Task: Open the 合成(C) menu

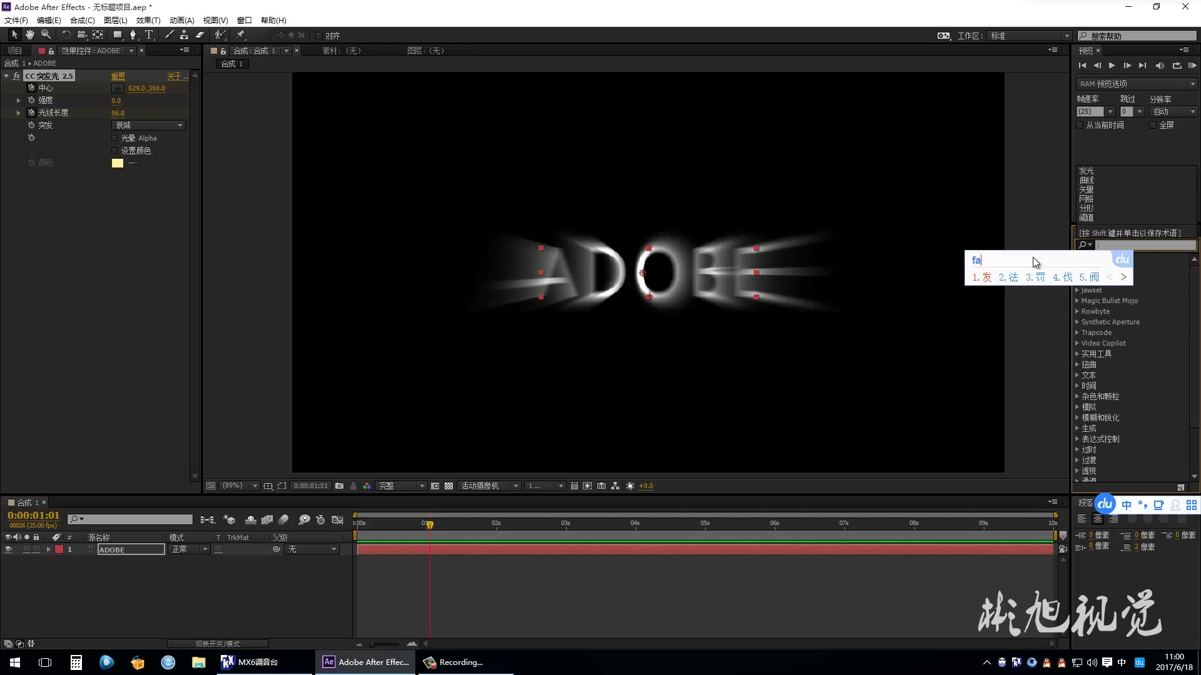Action: click(x=82, y=20)
